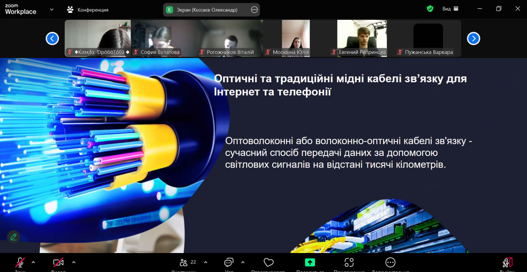Screen dimensions: 527x272
Task: Select Пужанська Варвара's video thumbnail
Action: (x=428, y=38)
